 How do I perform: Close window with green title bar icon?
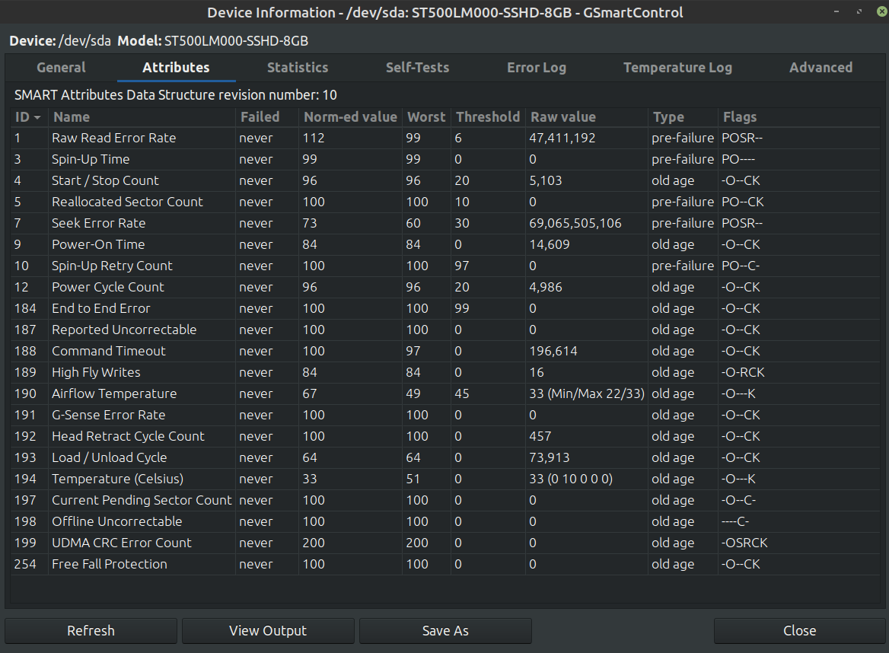coord(881,12)
